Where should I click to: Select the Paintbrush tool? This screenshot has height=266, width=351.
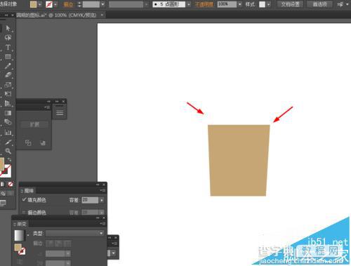click(8, 66)
